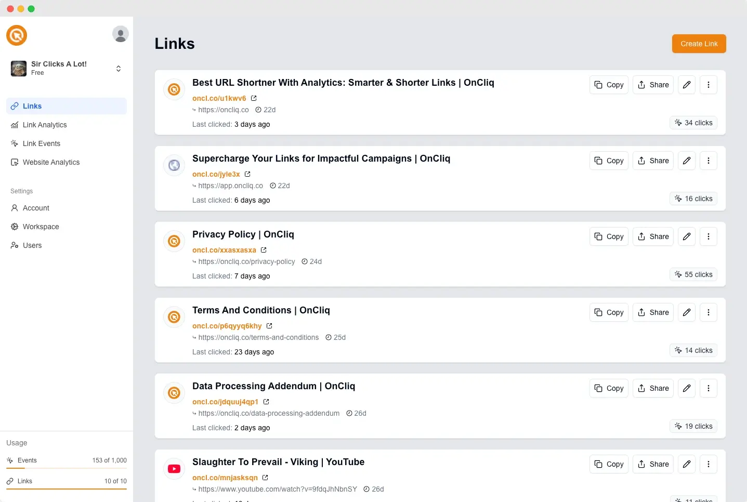Select the Terms And Conditions title text
This screenshot has height=502, width=747.
[261, 310]
